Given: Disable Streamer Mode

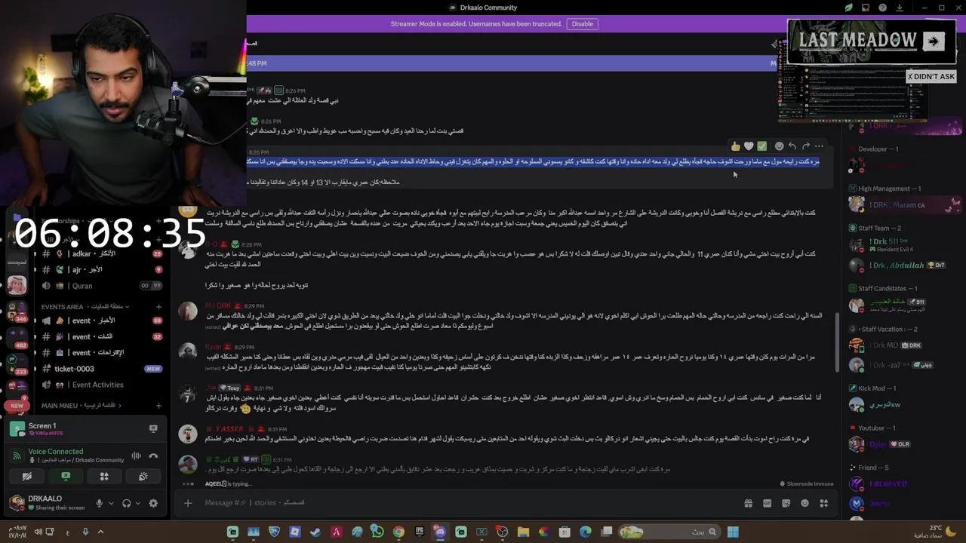Looking at the screenshot, I should [582, 24].
